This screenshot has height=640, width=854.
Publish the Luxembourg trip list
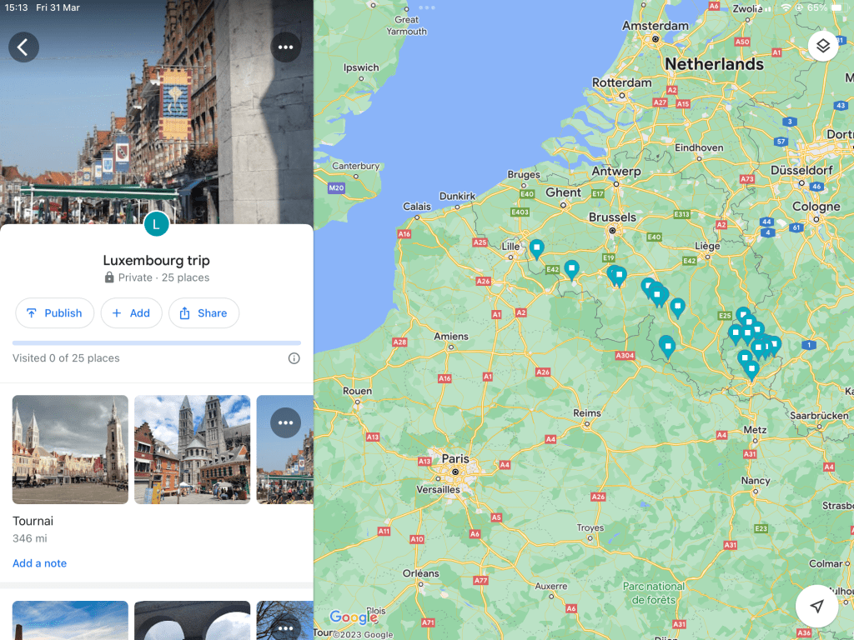(54, 313)
